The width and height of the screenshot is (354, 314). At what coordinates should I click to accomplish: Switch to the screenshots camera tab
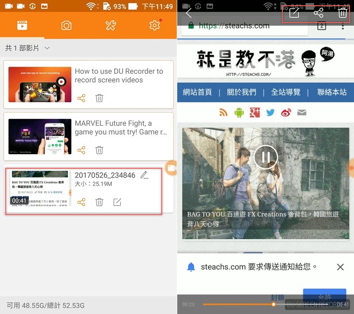[x=66, y=26]
